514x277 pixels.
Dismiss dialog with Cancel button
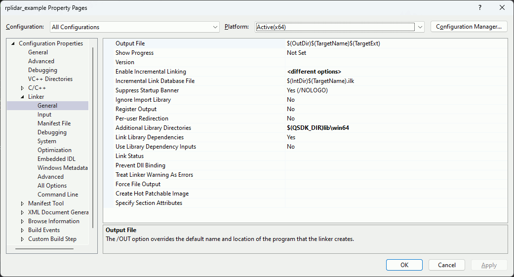(x=446, y=265)
